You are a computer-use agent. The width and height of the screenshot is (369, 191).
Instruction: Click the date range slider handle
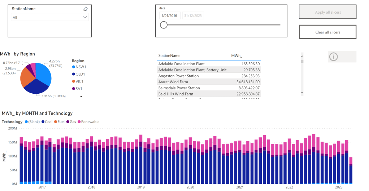pos(164,25)
